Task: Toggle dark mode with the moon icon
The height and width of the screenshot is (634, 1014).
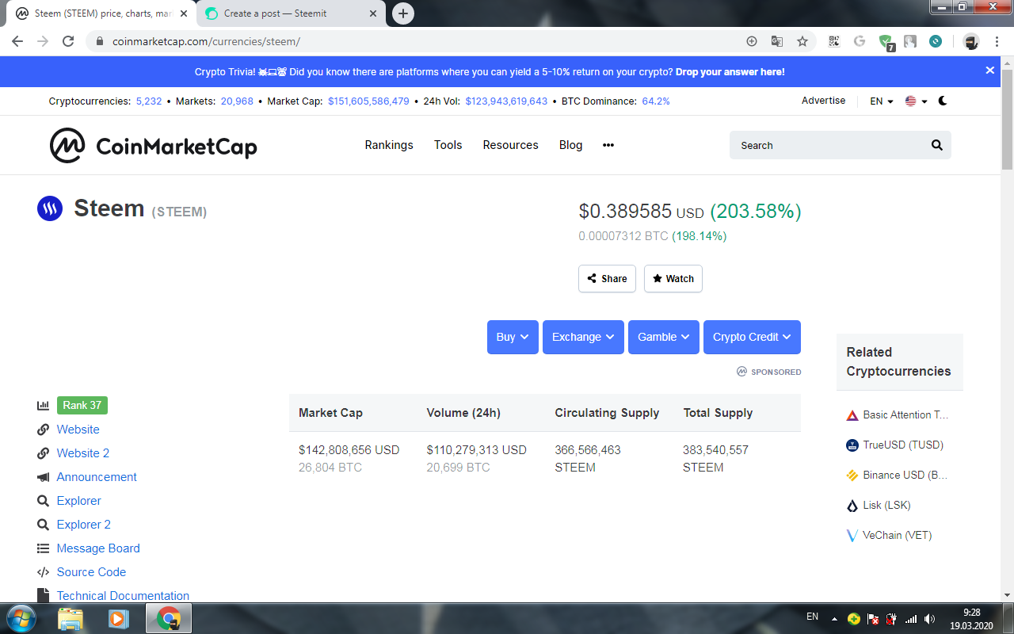Action: pos(943,101)
